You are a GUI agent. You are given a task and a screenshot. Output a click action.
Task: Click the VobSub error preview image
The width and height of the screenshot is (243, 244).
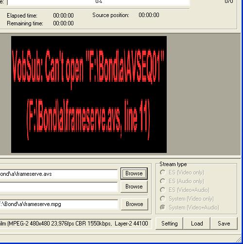click(89, 94)
